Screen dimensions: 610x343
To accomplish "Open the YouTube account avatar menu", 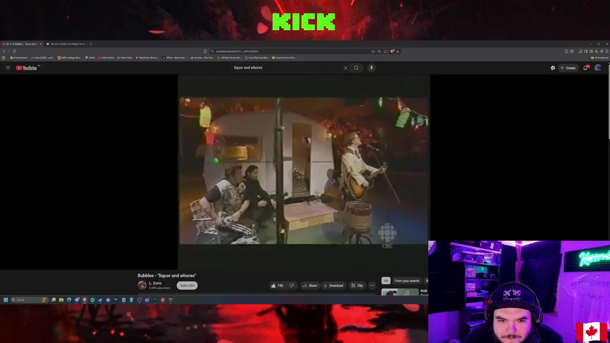I will pos(598,68).
